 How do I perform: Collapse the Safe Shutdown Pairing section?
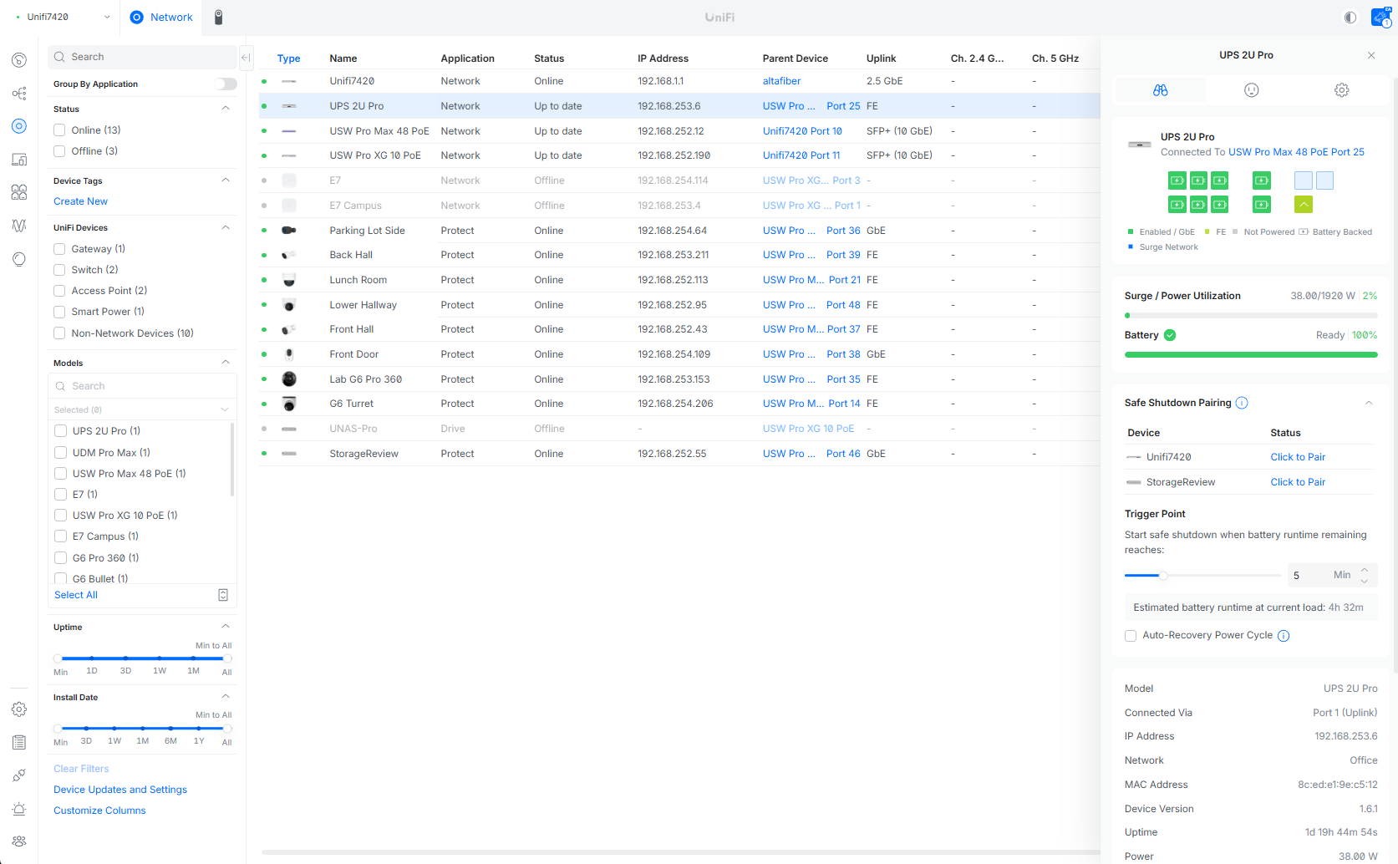(x=1369, y=403)
